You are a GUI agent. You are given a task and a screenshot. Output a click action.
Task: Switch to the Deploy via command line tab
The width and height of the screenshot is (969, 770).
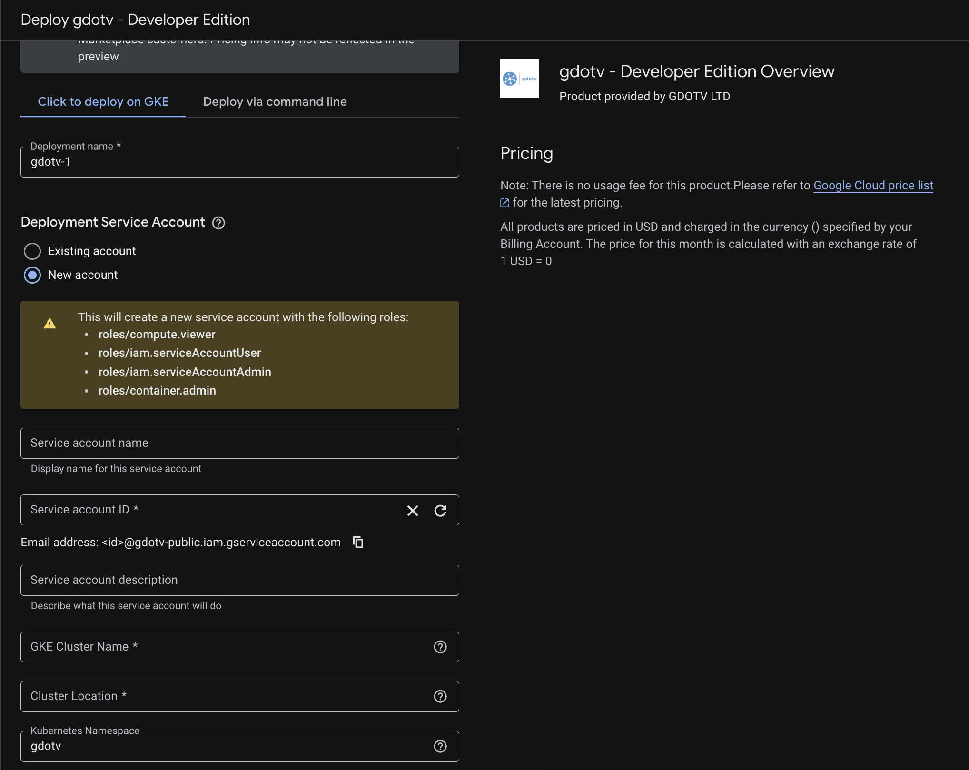[x=275, y=101]
